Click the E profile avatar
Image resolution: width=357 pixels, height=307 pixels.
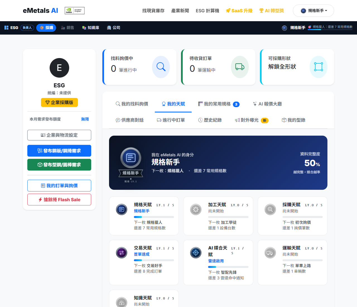[59, 68]
